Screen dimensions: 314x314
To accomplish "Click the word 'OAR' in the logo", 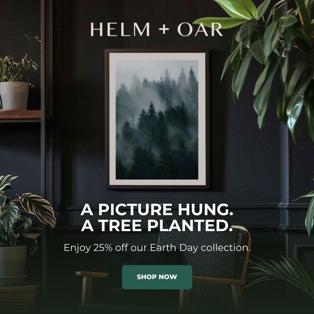I will [x=200, y=29].
